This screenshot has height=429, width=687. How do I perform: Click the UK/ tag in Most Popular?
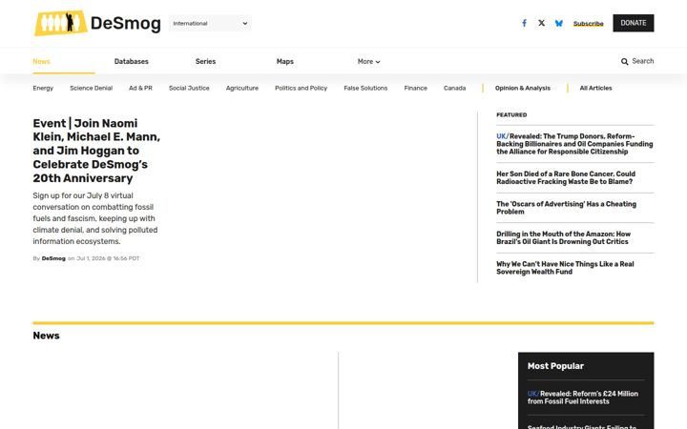pos(533,394)
